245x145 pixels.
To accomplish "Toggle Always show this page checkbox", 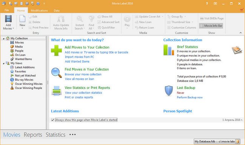I will tap(52, 120).
